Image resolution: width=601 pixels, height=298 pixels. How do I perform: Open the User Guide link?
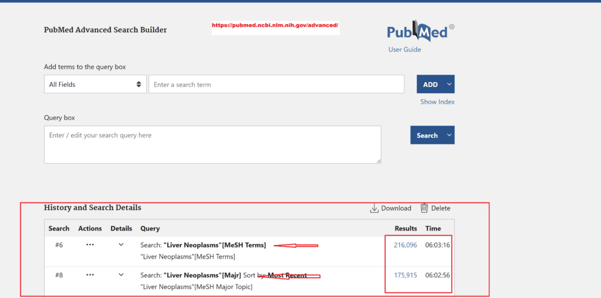tap(404, 49)
